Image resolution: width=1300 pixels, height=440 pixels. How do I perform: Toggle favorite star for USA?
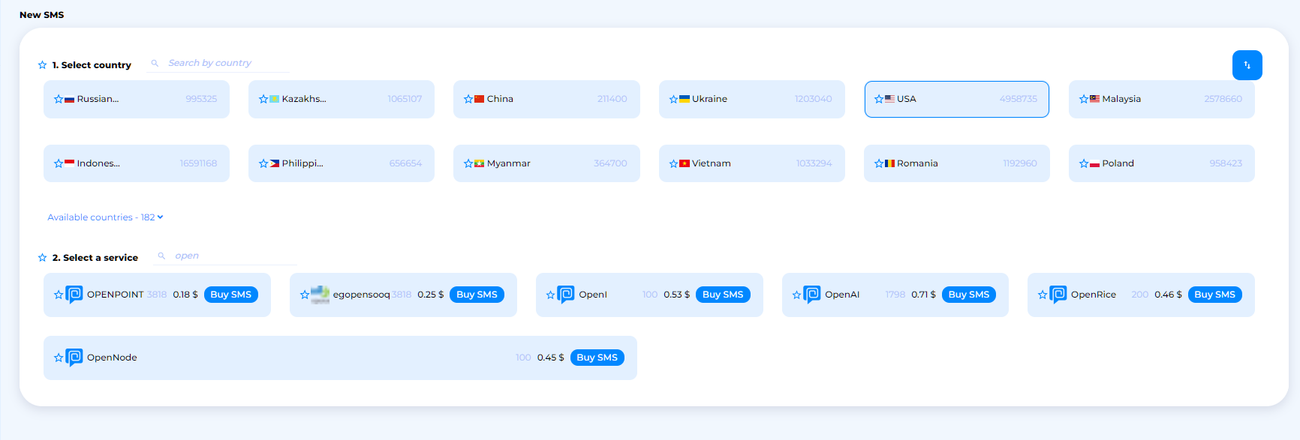pyautogui.click(x=878, y=99)
